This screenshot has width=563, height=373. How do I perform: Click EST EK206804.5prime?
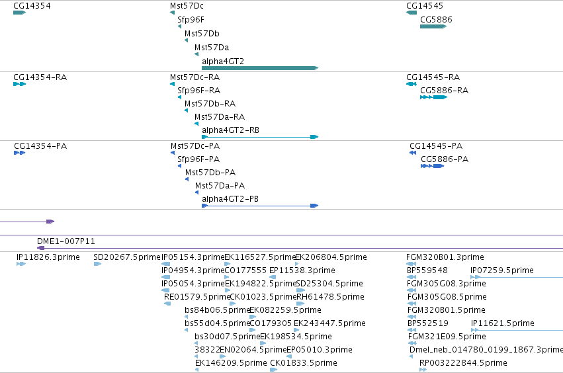331,257
